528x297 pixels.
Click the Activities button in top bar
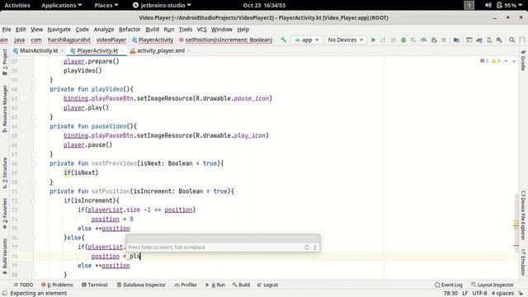17,5
